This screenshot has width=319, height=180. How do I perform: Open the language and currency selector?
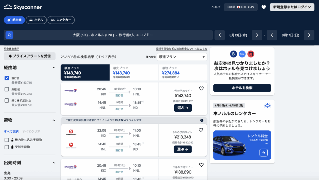click(241, 7)
